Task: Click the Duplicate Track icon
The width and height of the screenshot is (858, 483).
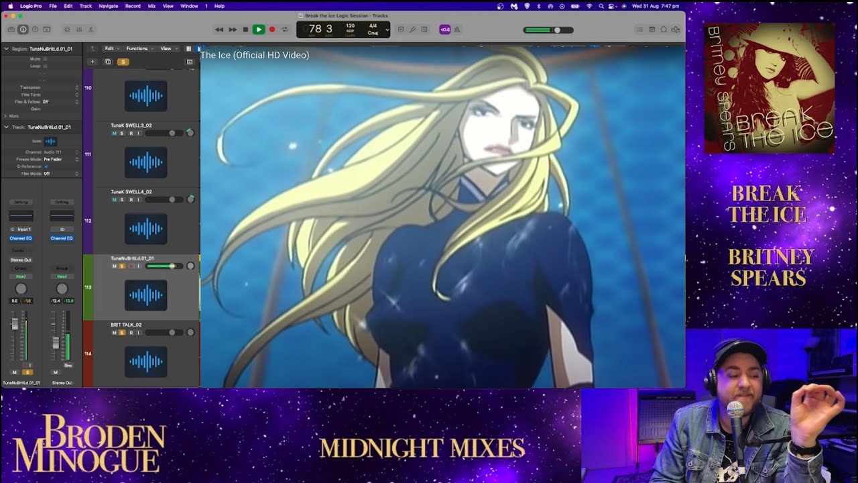Action: pos(108,62)
